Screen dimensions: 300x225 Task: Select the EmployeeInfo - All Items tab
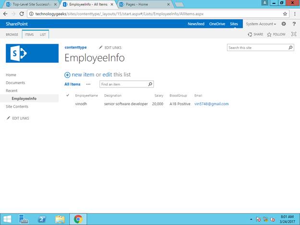click(88, 4)
